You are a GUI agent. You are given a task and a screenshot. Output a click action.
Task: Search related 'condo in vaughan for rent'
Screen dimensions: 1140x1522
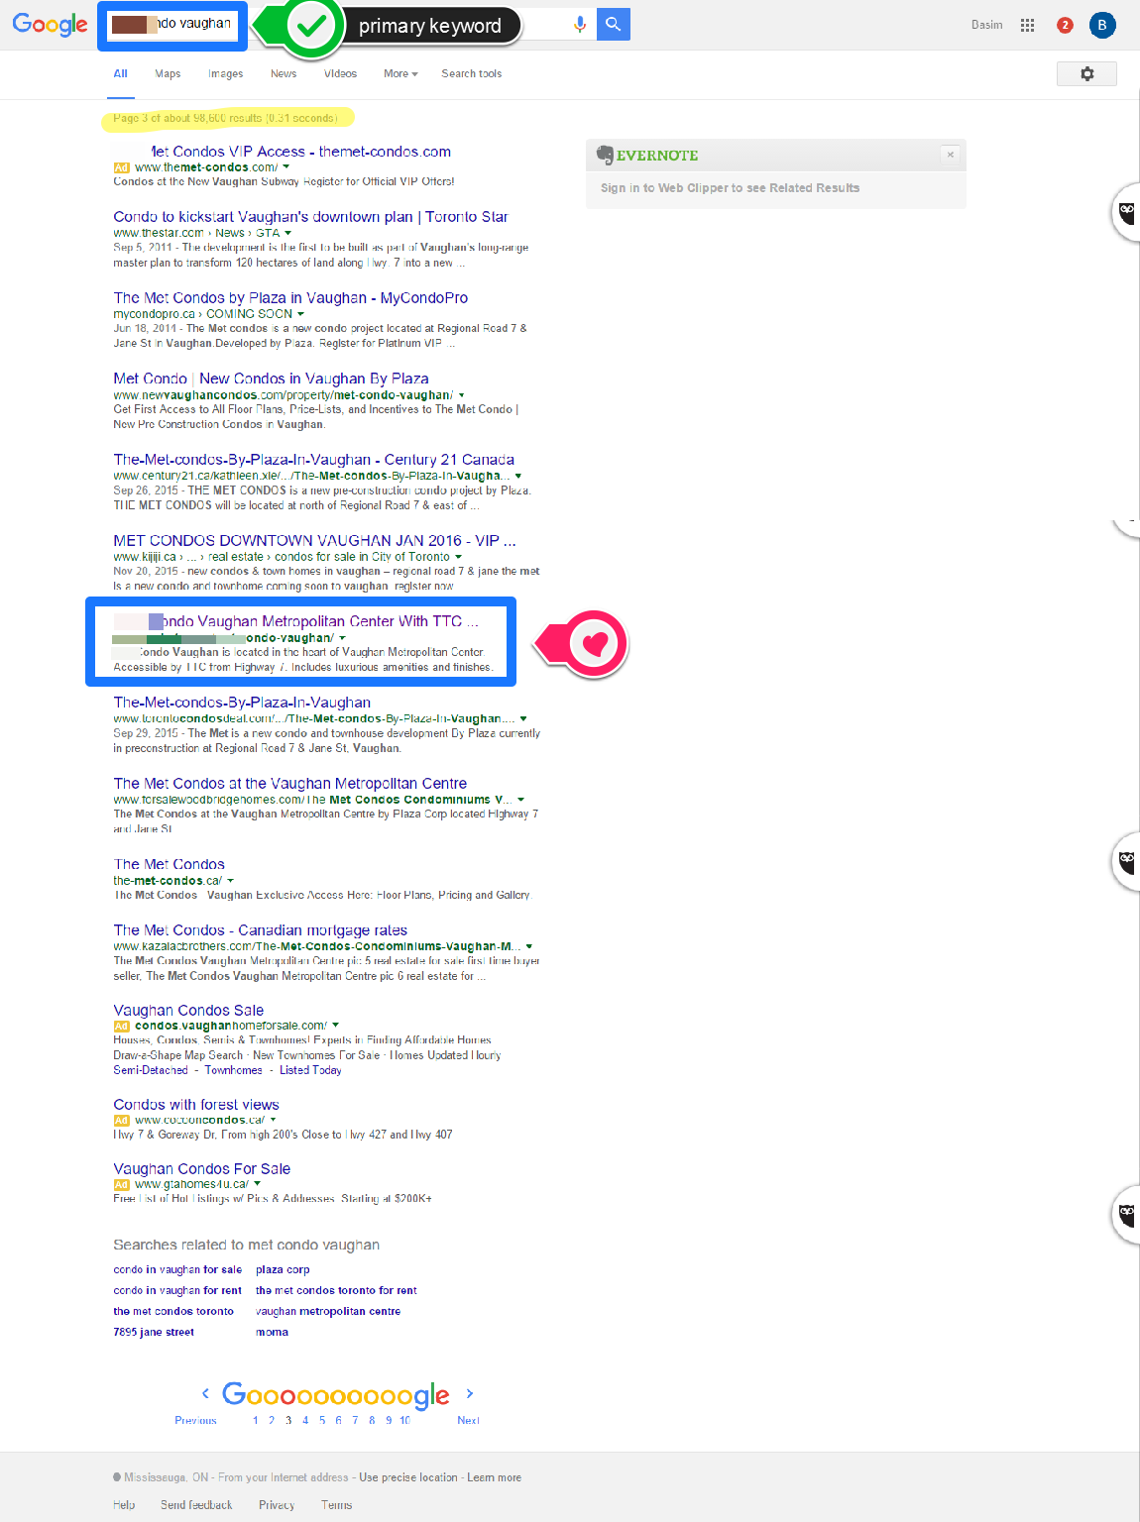coord(177,1290)
